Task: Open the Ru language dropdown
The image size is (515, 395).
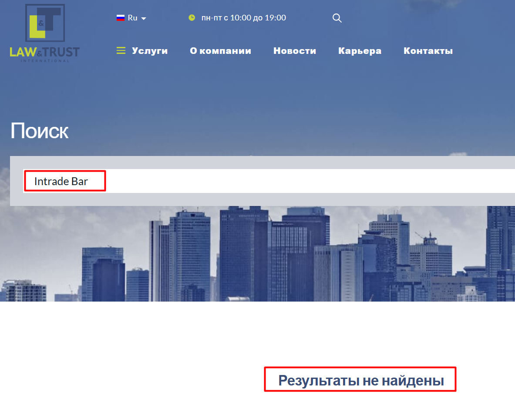Action: [132, 17]
